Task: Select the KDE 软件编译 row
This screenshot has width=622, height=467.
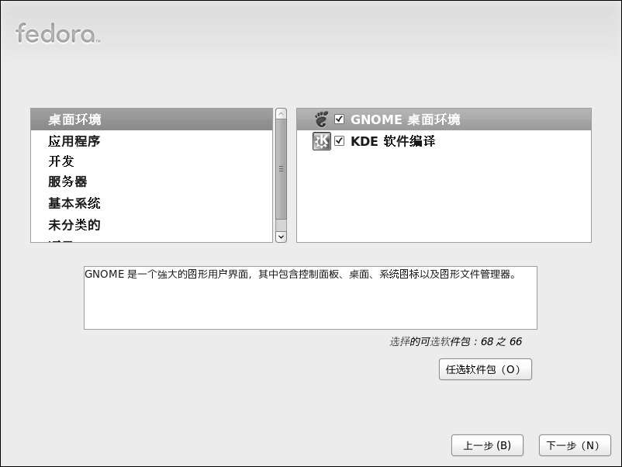Action: [x=444, y=141]
